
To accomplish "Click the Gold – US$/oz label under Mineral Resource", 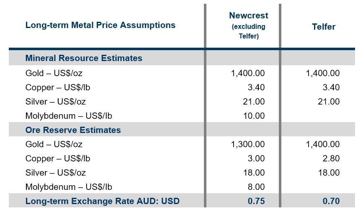I will click(54, 73).
